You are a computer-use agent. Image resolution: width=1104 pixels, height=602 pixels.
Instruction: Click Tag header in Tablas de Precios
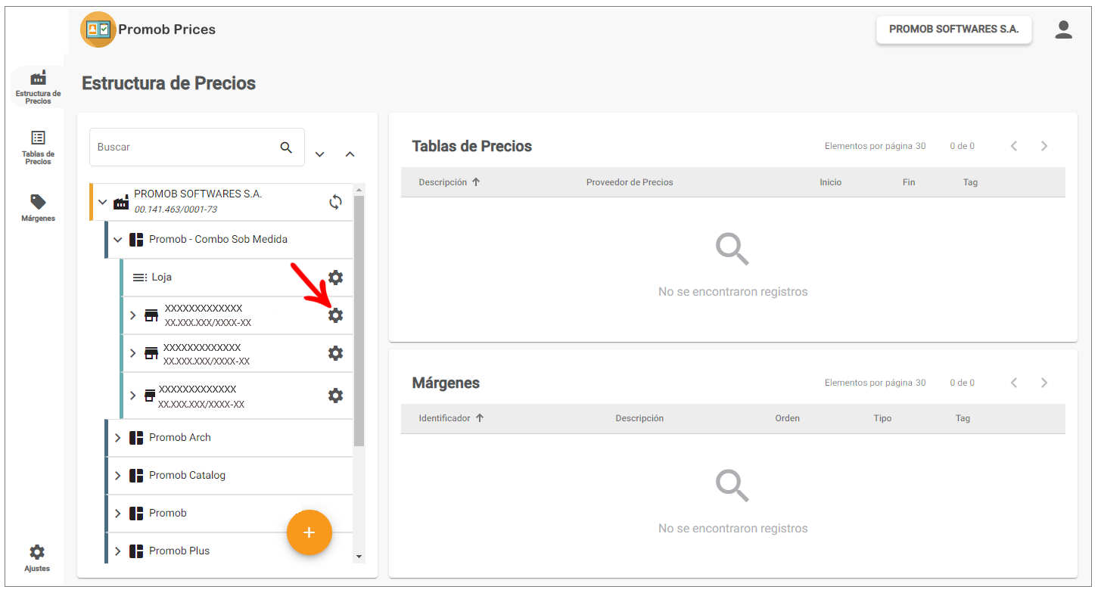click(x=970, y=182)
